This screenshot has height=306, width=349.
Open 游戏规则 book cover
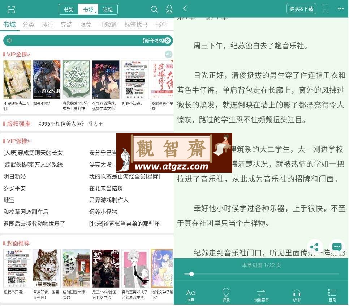point(47,80)
